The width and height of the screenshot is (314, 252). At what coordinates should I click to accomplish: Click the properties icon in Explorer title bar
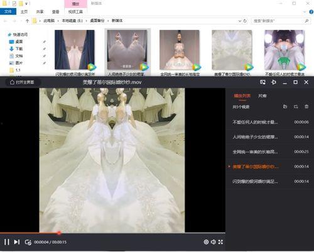(14, 4)
